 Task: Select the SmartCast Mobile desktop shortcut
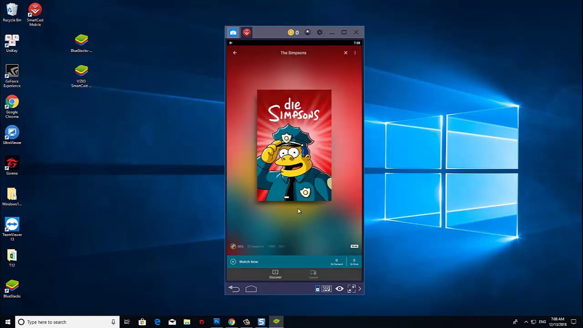[35, 15]
